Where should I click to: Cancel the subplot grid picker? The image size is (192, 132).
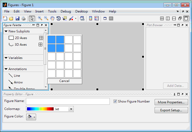tap(64, 81)
